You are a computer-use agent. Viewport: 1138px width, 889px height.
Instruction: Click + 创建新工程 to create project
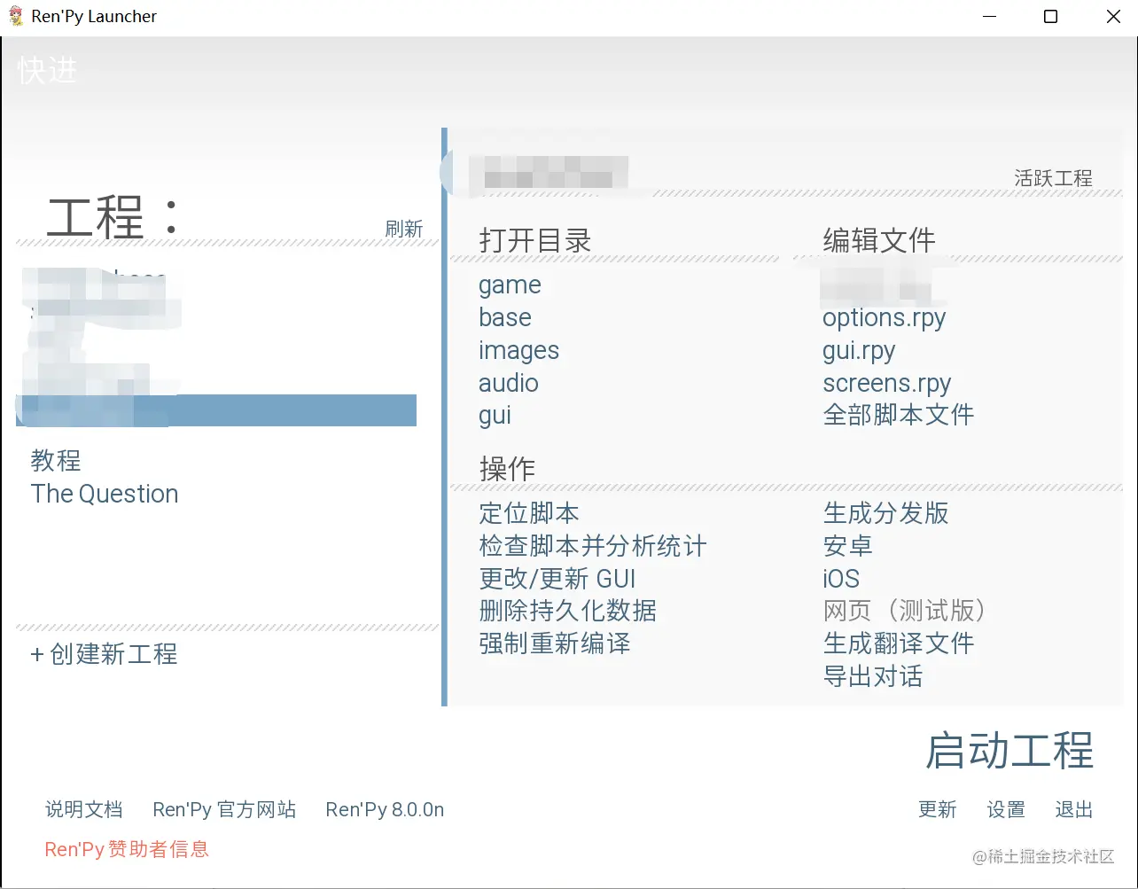104,654
